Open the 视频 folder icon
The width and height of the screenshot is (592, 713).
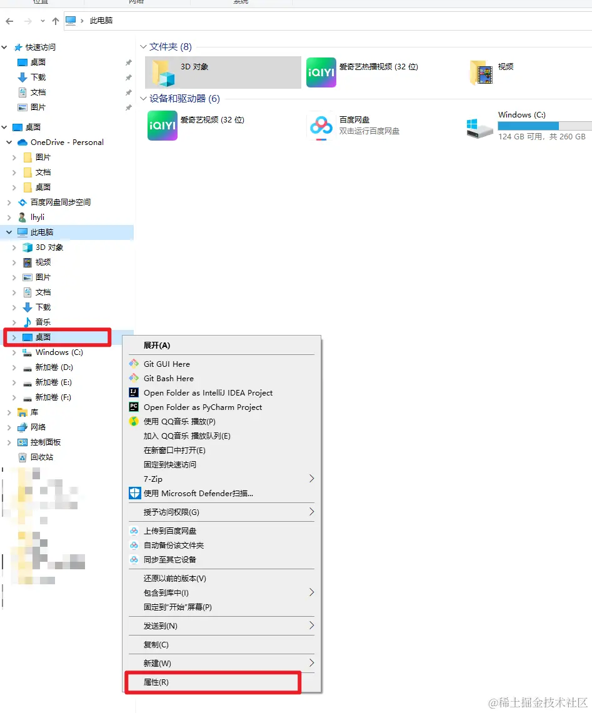tap(481, 72)
